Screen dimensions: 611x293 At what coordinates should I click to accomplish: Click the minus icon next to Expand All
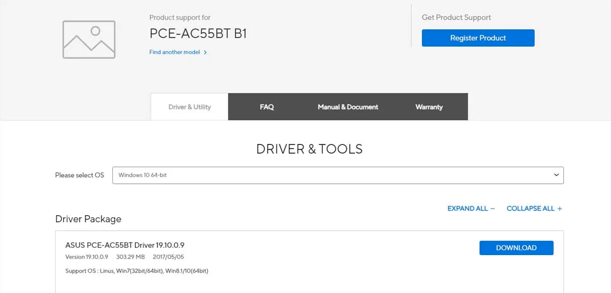493,208
